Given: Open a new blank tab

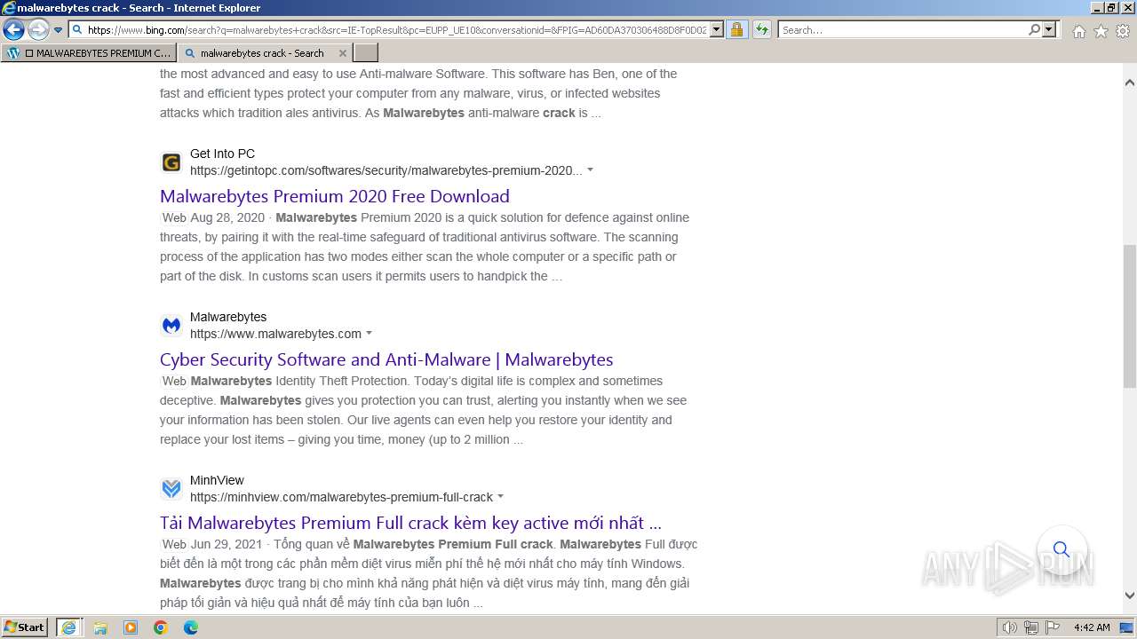Looking at the screenshot, I should 366,52.
